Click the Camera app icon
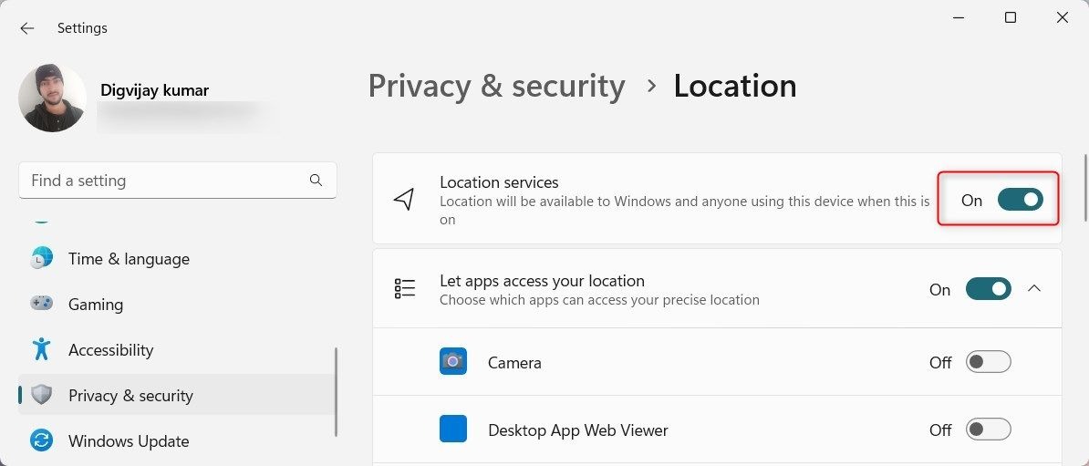This screenshot has width=1089, height=466. [452, 361]
